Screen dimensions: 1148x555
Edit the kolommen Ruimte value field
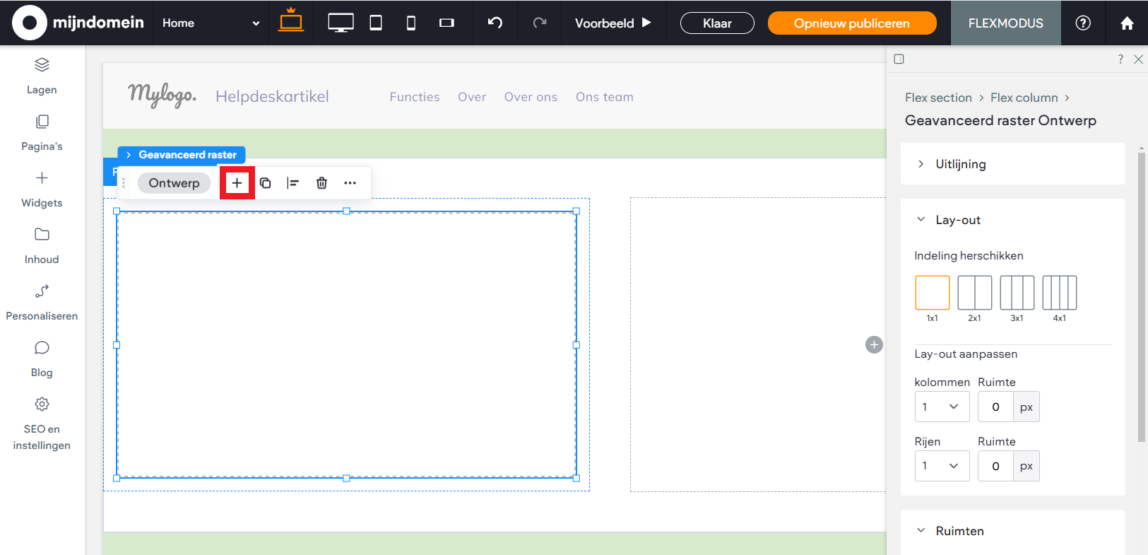(995, 407)
